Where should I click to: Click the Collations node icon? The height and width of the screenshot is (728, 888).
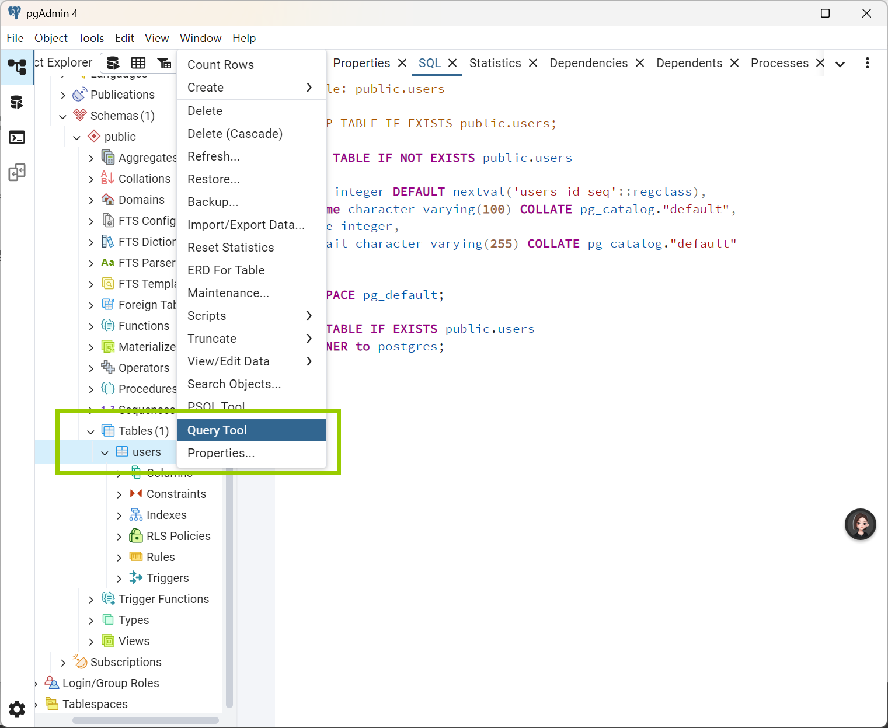pos(107,179)
